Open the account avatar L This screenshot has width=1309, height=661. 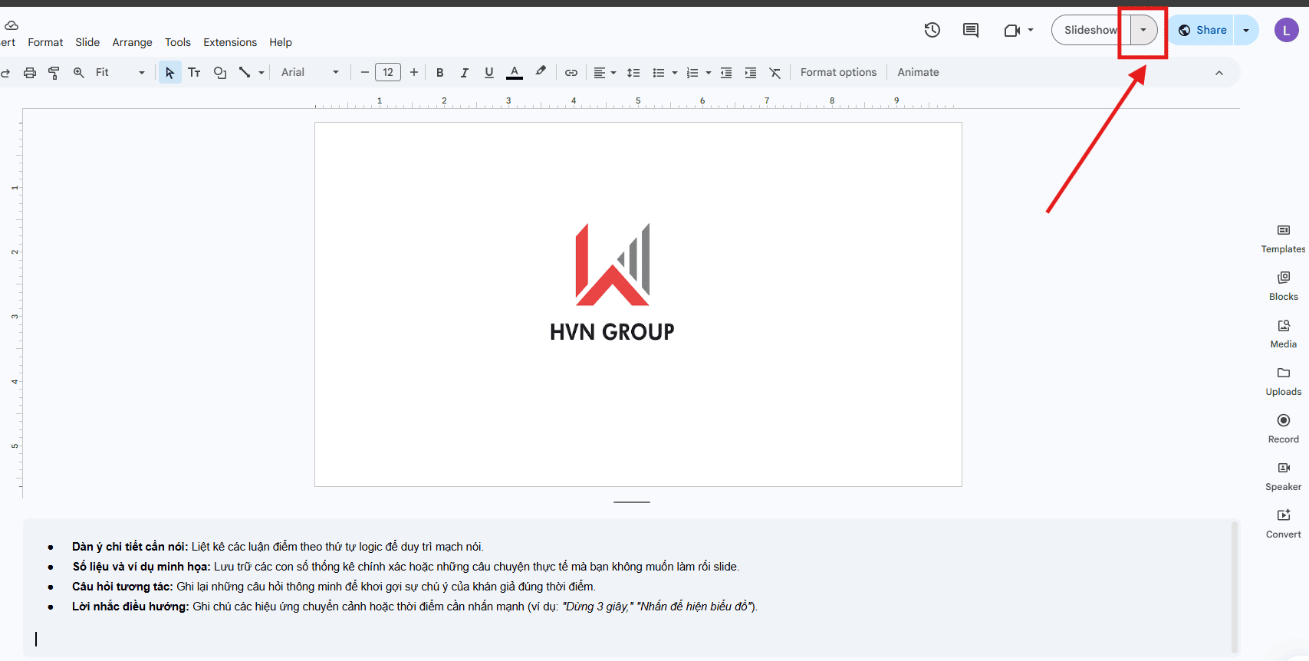pos(1286,30)
